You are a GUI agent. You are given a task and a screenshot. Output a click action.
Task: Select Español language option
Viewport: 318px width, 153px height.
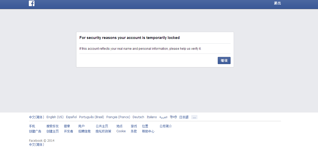(71, 117)
